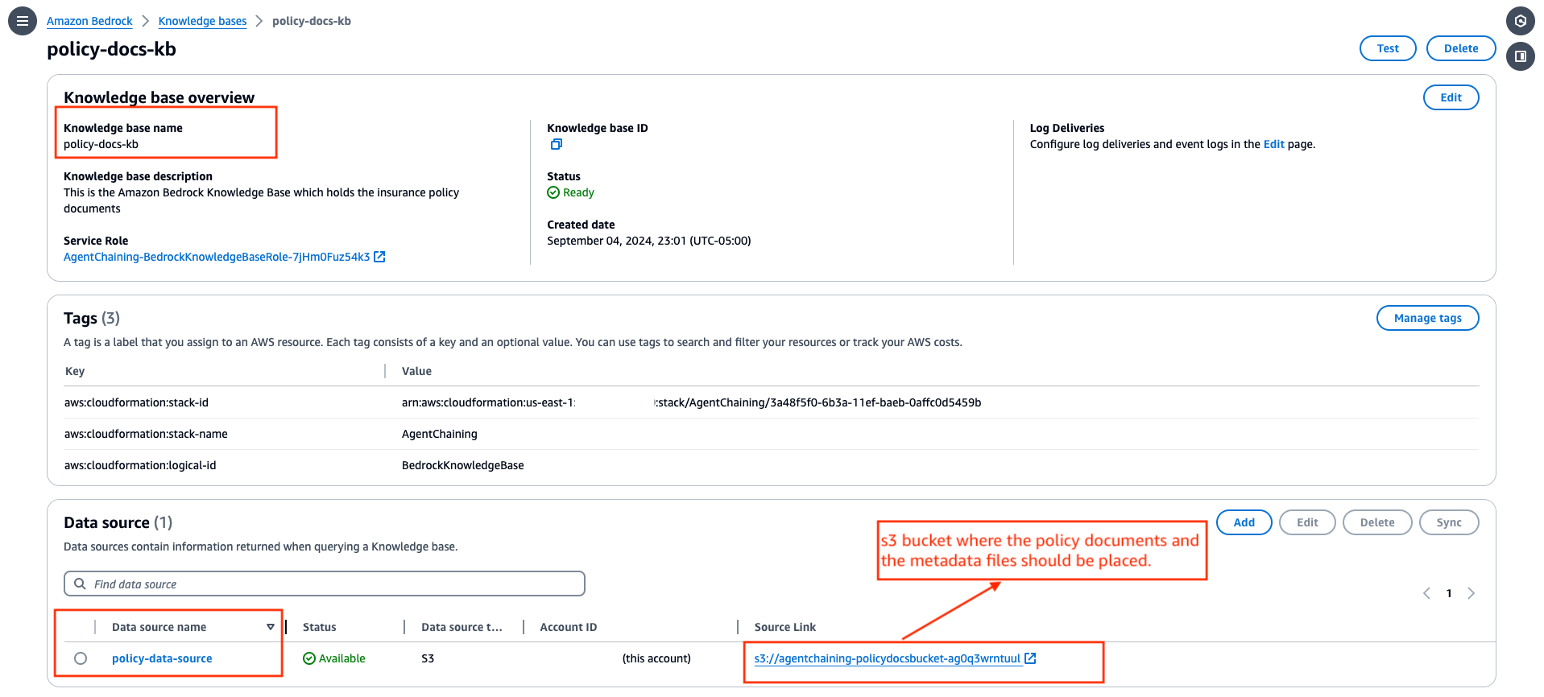This screenshot has height=697, width=1544.
Task: Click the Data source type column header
Action: (462, 627)
